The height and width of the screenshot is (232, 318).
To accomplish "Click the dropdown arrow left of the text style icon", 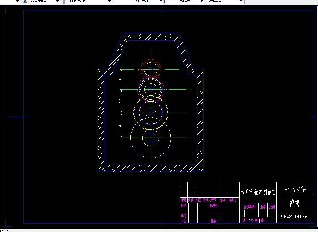I will [x=17, y=1].
